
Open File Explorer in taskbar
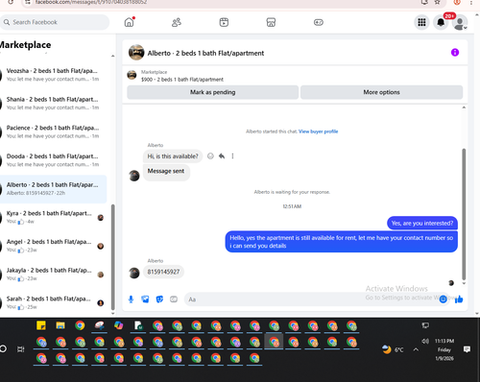60,325
